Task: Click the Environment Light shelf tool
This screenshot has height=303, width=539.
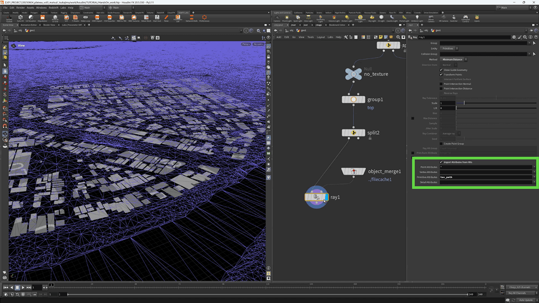Action: tap(360, 18)
